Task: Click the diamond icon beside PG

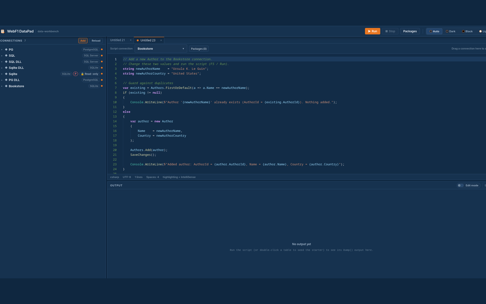Action: point(6,49)
